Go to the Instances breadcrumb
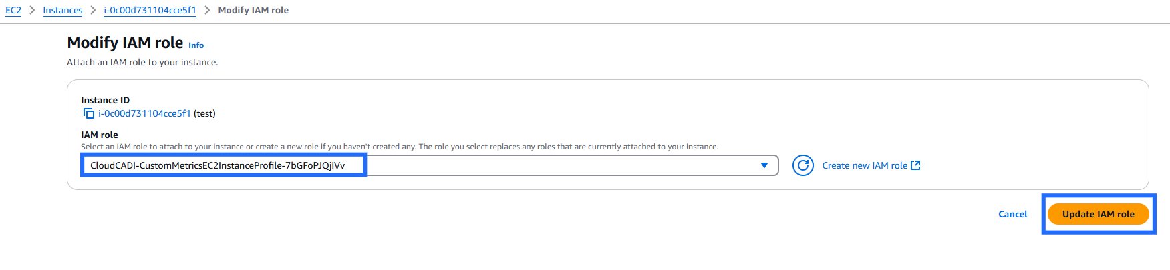 (62, 11)
